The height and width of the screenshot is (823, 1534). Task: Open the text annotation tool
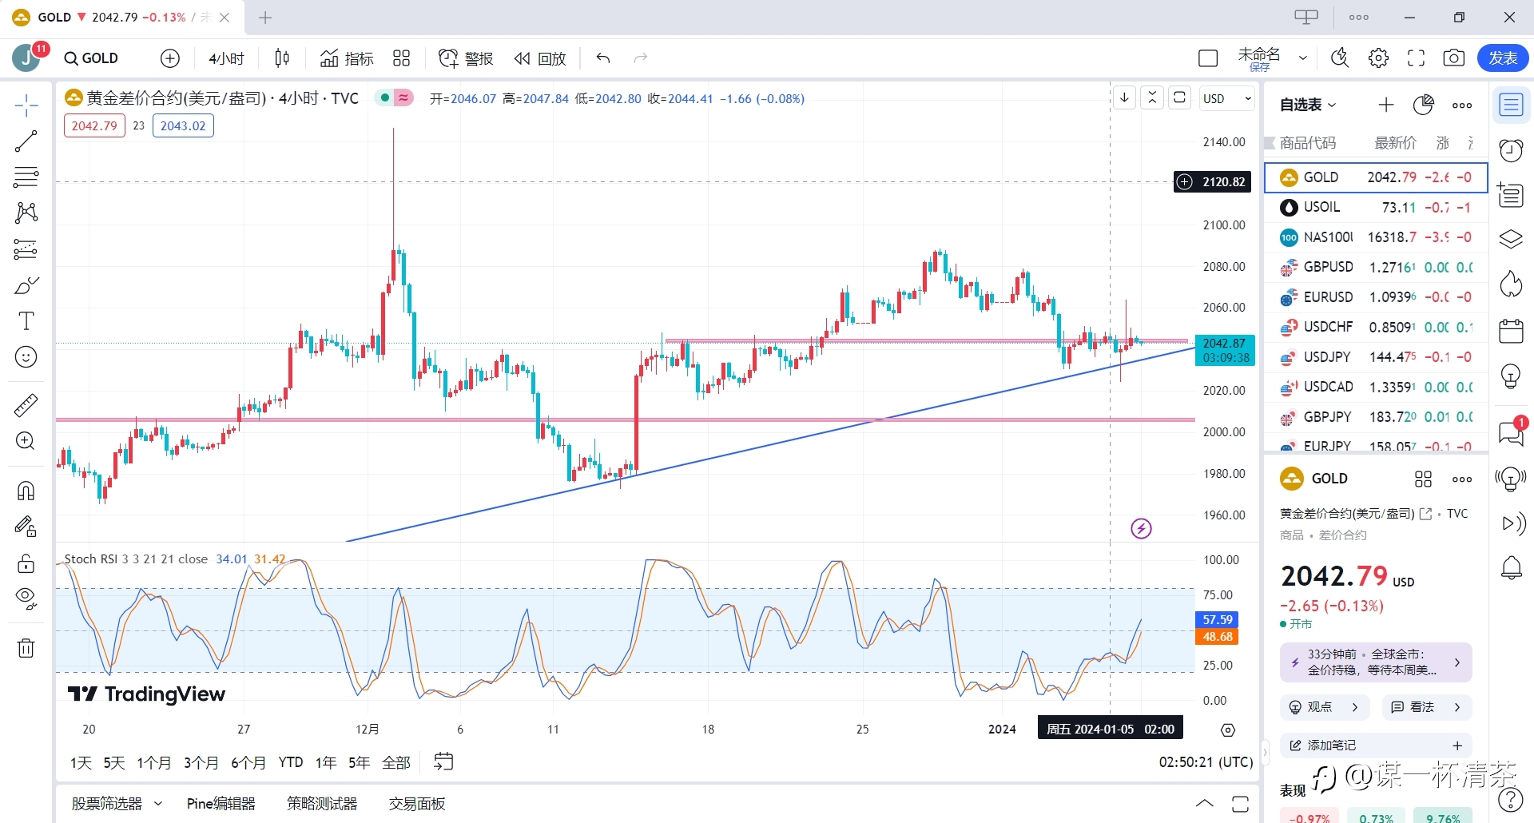click(x=26, y=321)
